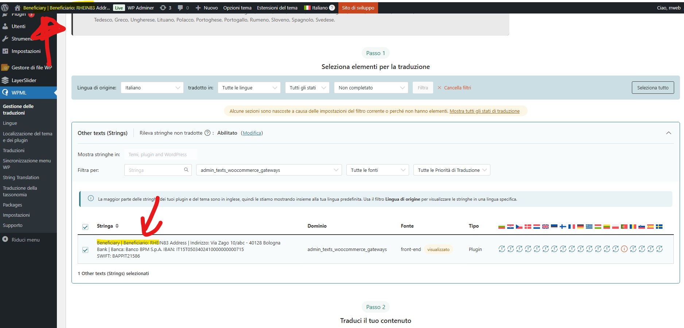Click the Temi, plugin and WordPress field
The width and height of the screenshot is (684, 328).
[x=160, y=154]
